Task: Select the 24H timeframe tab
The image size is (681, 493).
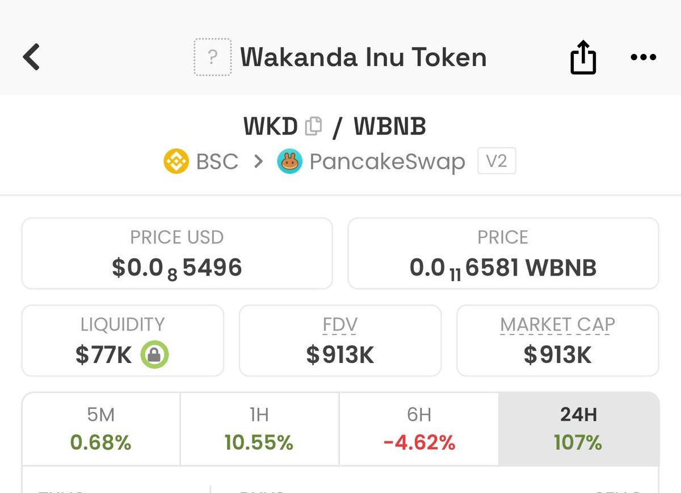Action: tap(578, 429)
